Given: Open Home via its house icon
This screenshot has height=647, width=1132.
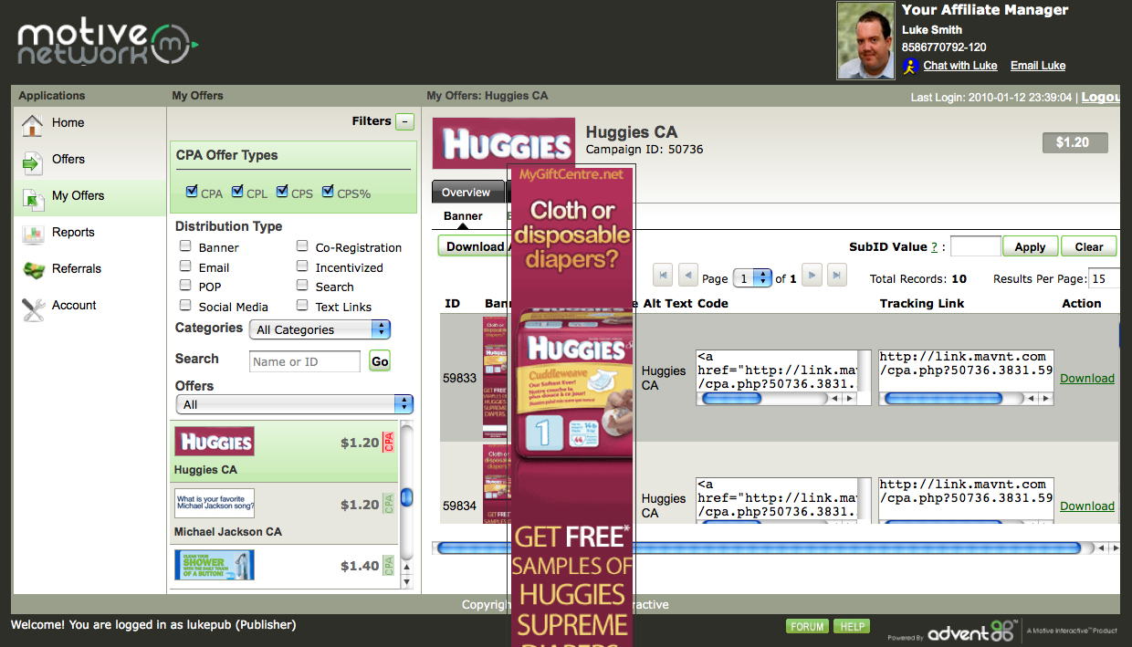Looking at the screenshot, I should (x=33, y=125).
